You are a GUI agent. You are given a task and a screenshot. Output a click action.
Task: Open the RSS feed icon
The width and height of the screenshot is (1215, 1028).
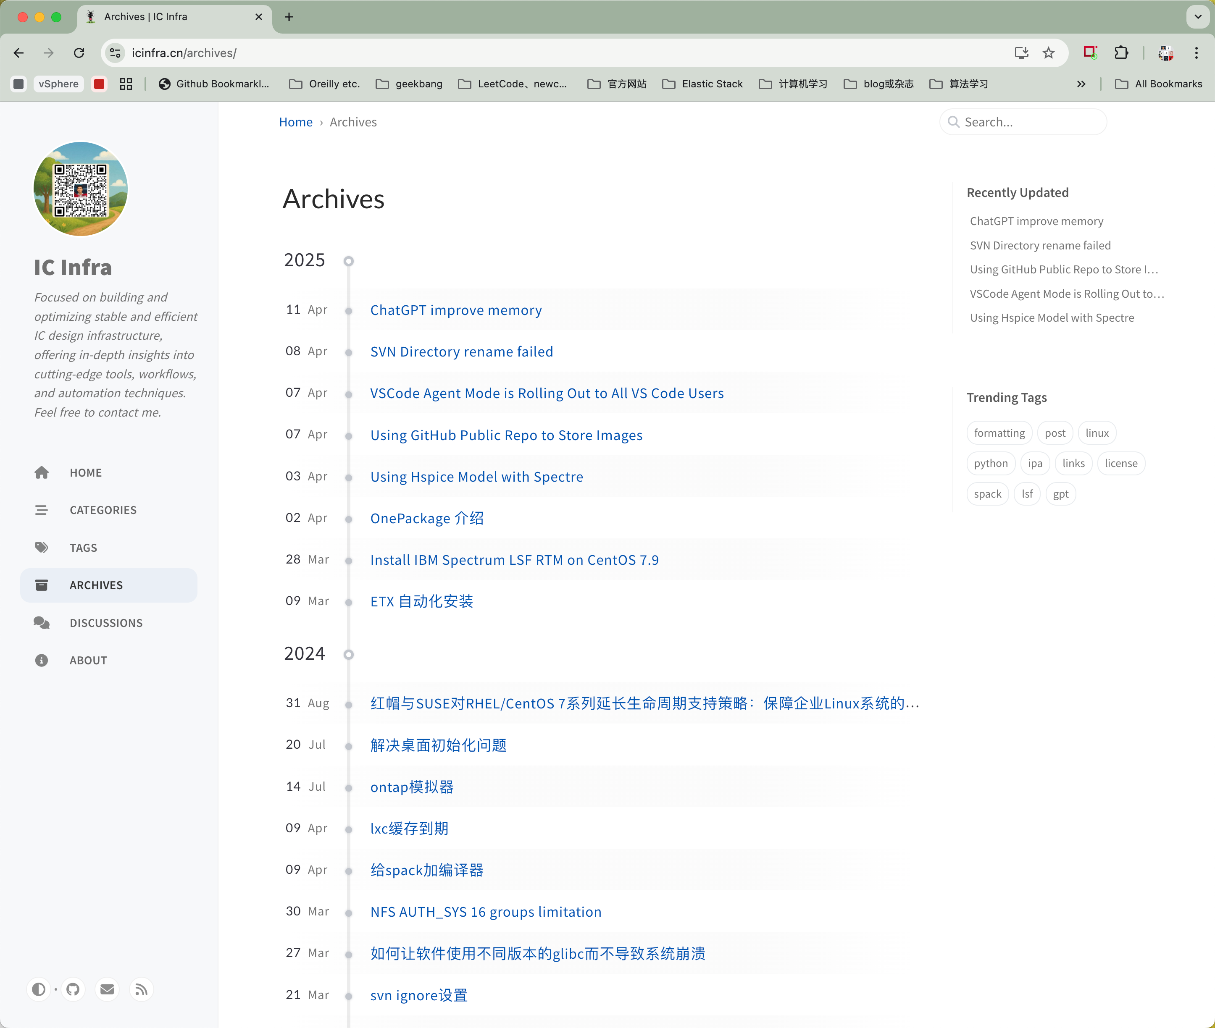[x=141, y=989]
